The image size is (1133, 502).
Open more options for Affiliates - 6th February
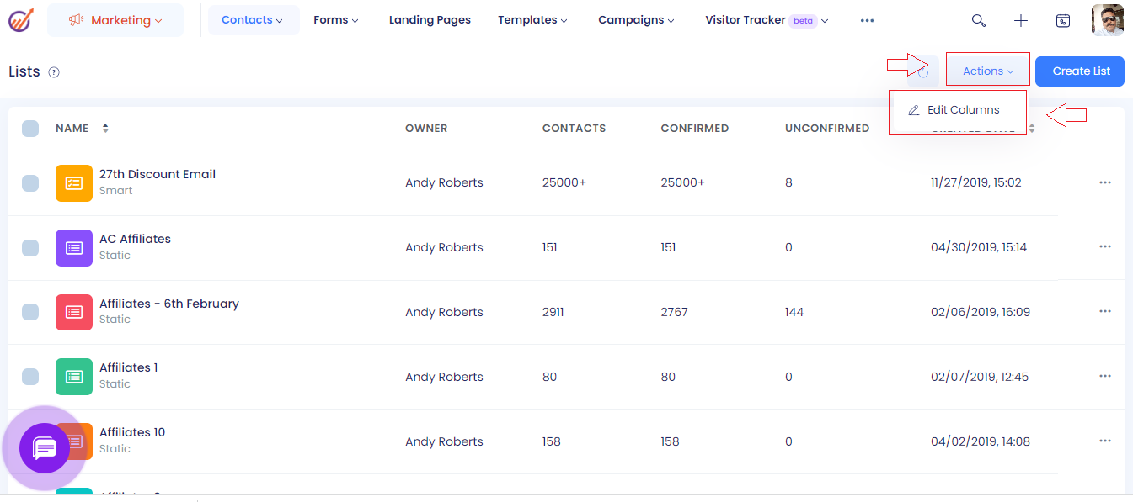[1105, 311]
